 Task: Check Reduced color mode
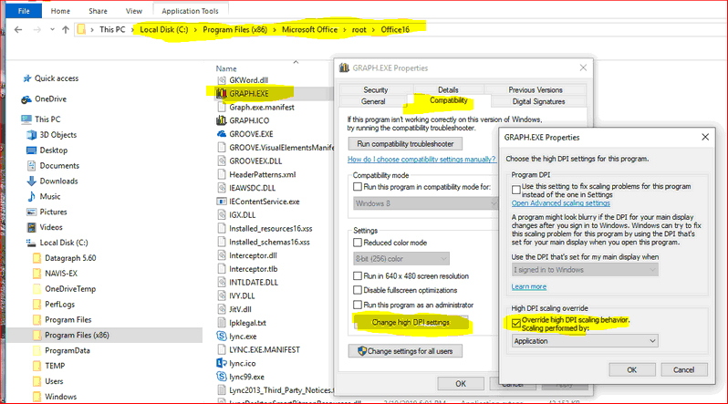[x=358, y=243]
